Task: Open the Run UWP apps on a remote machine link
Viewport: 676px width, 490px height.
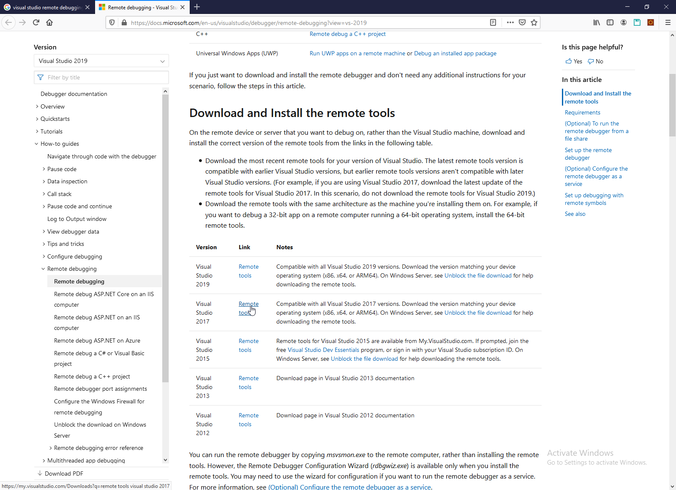Action: tap(357, 53)
